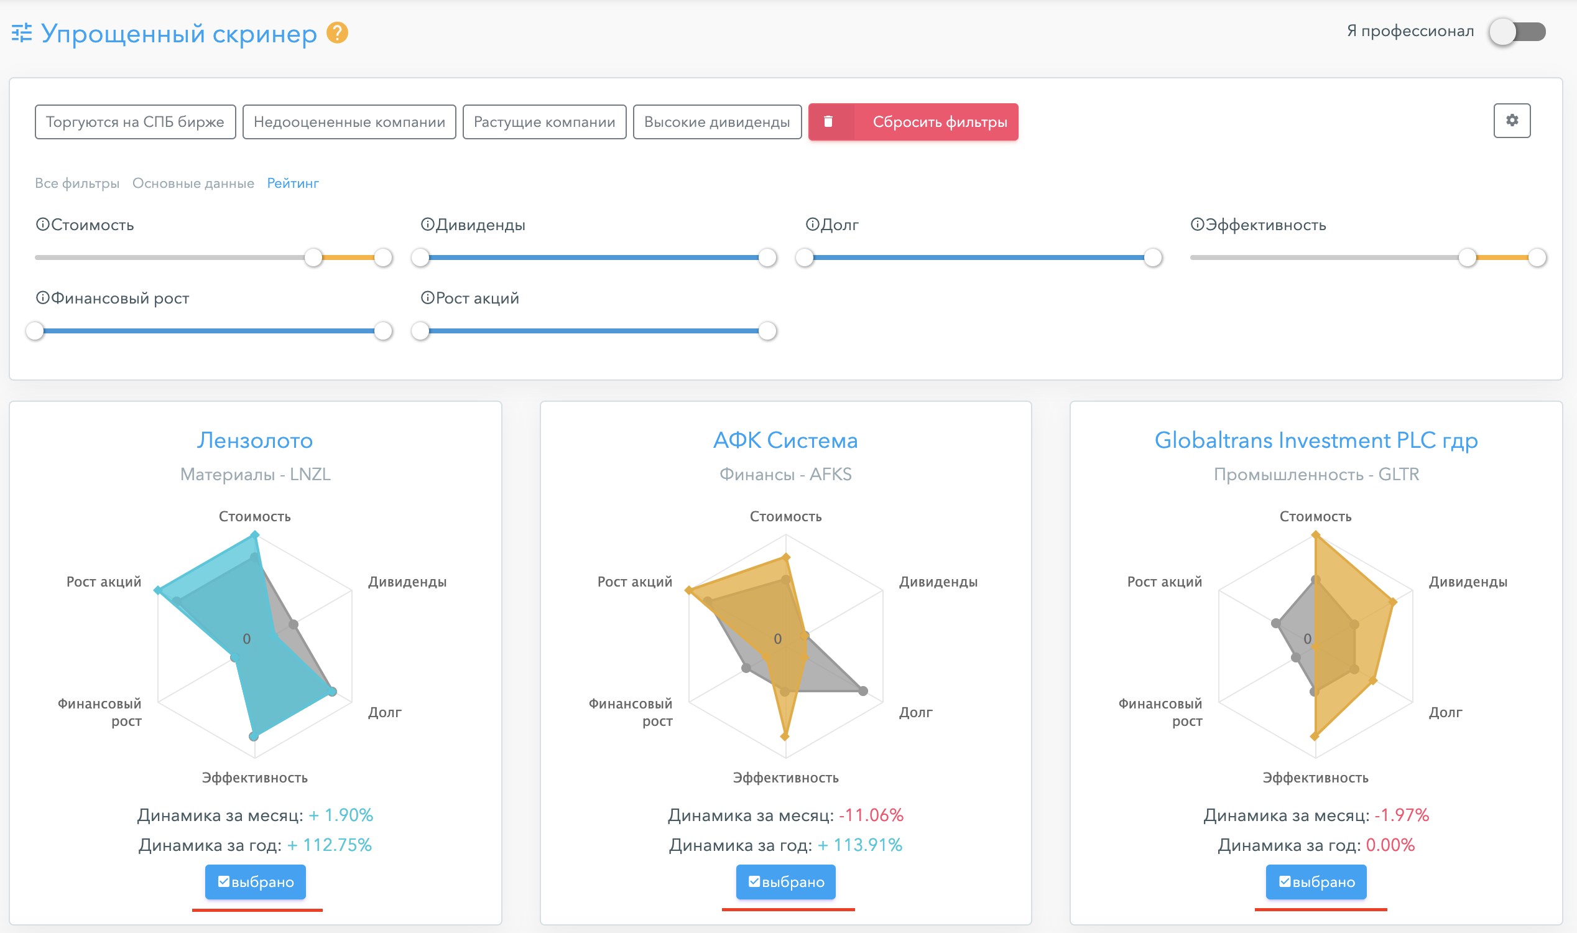Click Globaltrans monthly change -1.97%
Screen dimensions: 1577x933
point(1402,815)
